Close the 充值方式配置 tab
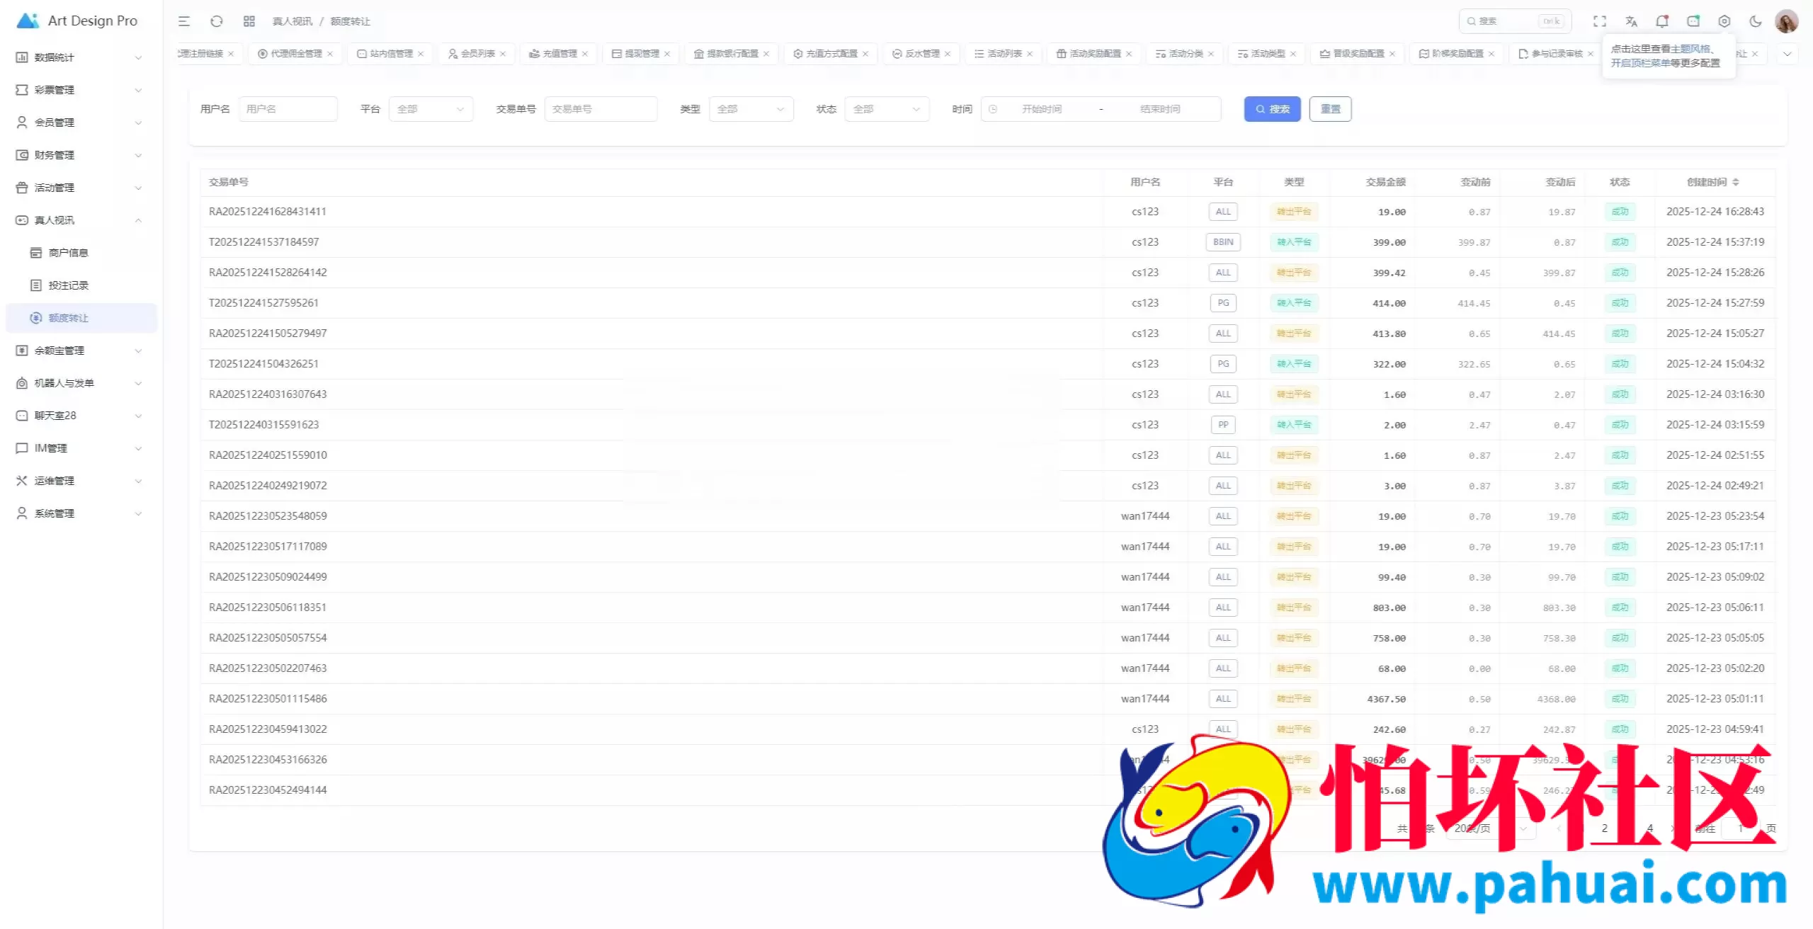 coord(865,54)
